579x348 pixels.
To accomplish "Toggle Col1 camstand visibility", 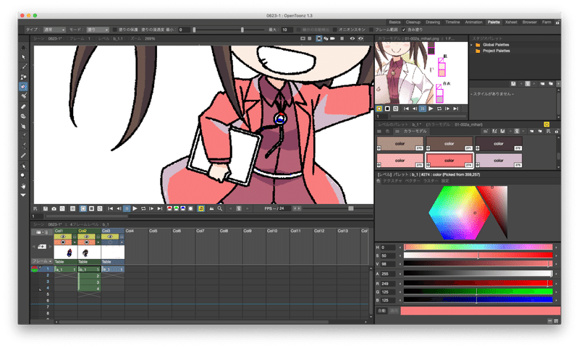I will 63,242.
